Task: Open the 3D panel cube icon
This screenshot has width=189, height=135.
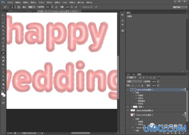Action: (x=123, y=31)
